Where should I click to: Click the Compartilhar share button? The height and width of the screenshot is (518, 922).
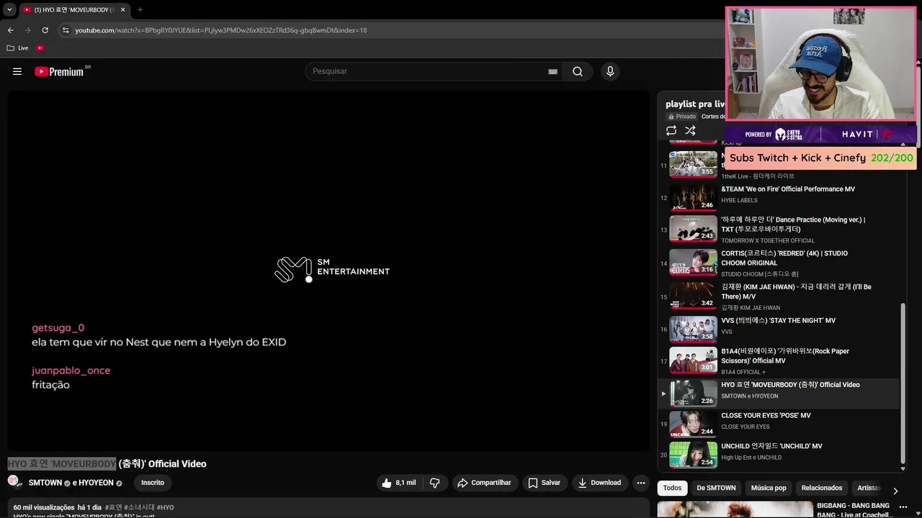point(484,483)
